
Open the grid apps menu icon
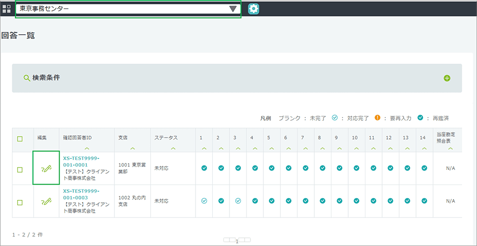click(7, 9)
